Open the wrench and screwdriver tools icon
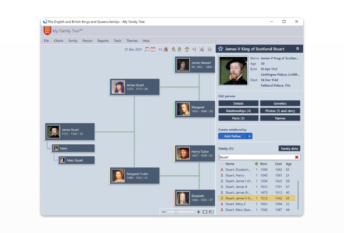 point(202,50)
